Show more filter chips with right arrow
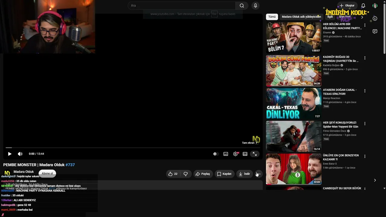This screenshot has height=217, width=386. (362, 17)
